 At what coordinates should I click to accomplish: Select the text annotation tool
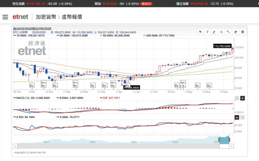point(207,32)
